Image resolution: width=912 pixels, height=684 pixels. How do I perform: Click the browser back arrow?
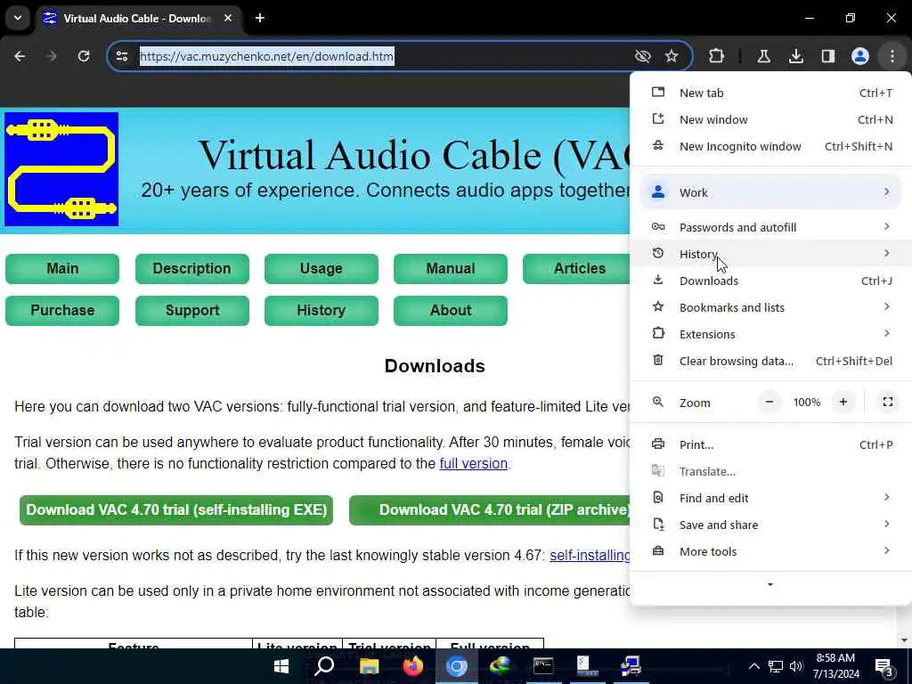point(20,56)
